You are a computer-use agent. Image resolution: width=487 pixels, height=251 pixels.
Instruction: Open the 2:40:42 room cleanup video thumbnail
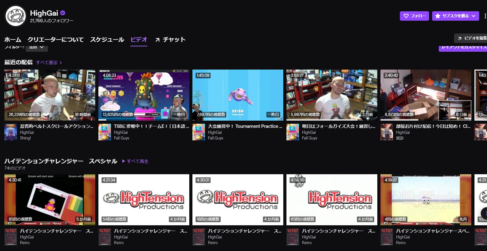point(426,95)
